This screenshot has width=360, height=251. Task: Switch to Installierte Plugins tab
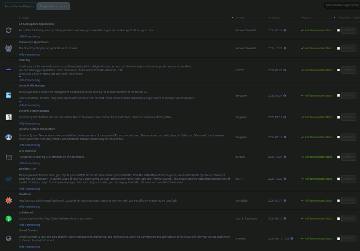pos(19,6)
